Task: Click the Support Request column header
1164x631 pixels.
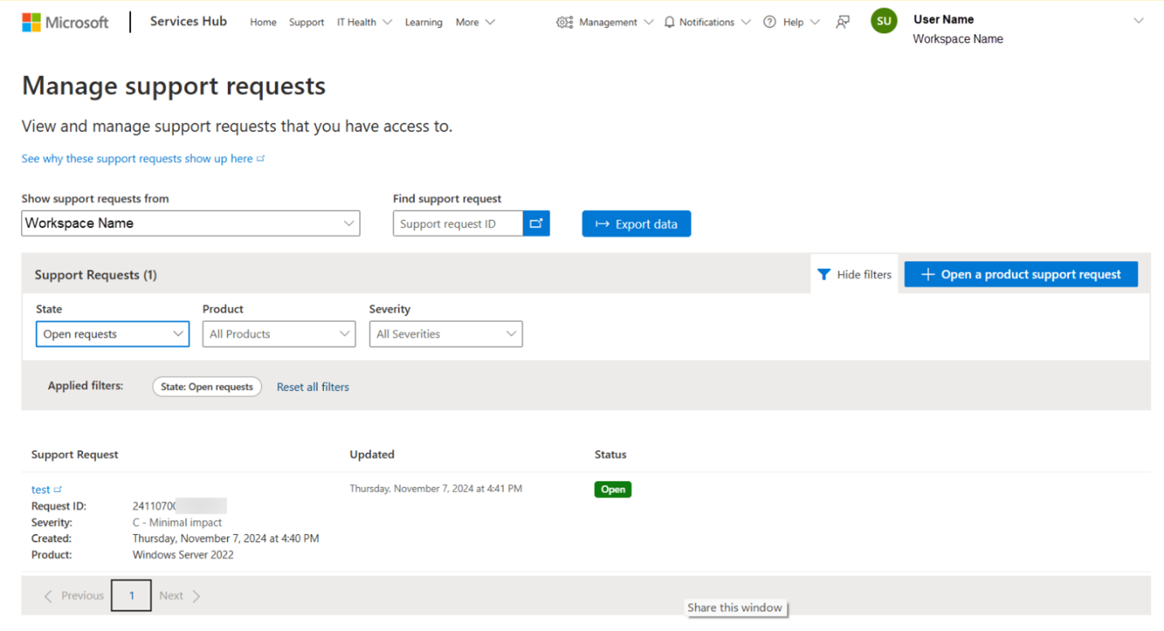Action: 75,454
